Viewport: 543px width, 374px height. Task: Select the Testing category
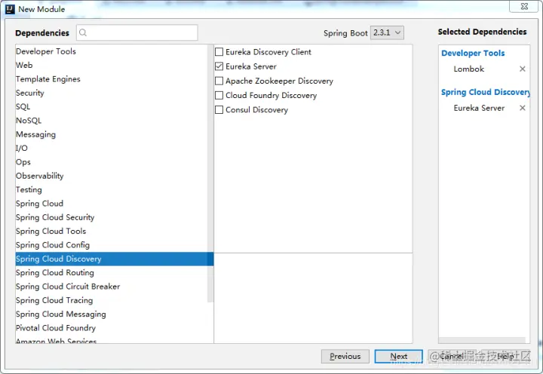click(x=112, y=190)
